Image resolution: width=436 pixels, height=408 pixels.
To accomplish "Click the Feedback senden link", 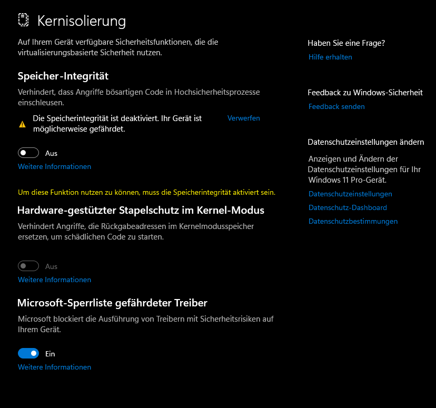I will pos(336,106).
